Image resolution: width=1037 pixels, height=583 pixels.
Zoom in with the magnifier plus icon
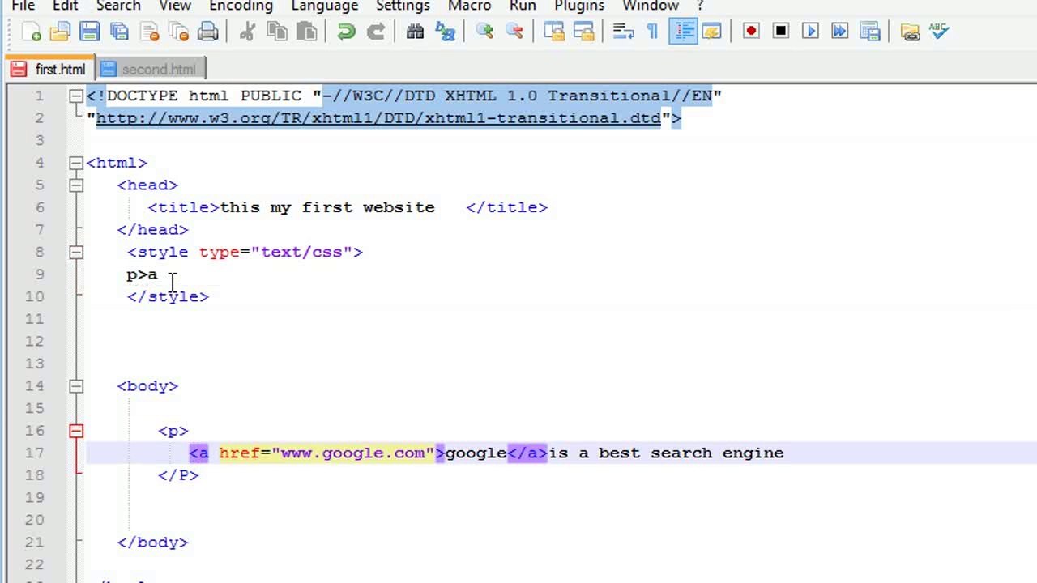[484, 32]
